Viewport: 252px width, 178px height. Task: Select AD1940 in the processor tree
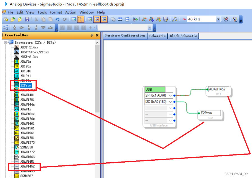(x=26, y=71)
